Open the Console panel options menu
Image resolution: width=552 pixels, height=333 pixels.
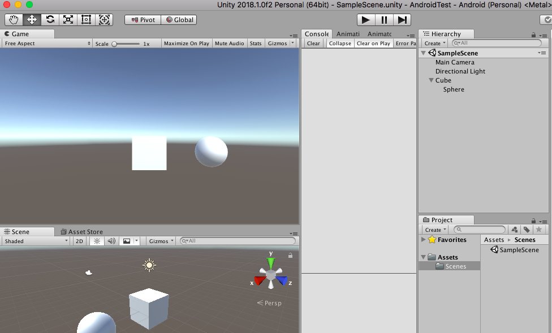411,36
